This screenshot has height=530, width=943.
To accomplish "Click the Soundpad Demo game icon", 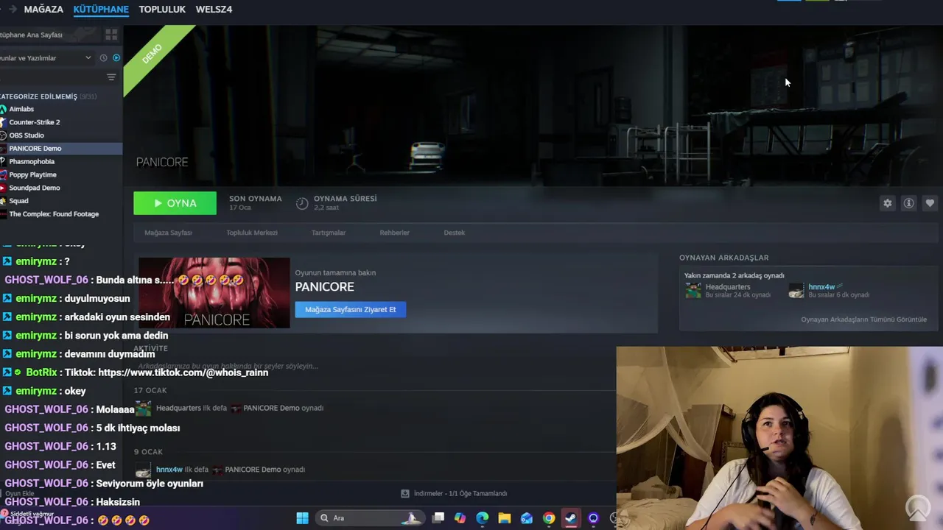I will pyautogui.click(x=3, y=188).
